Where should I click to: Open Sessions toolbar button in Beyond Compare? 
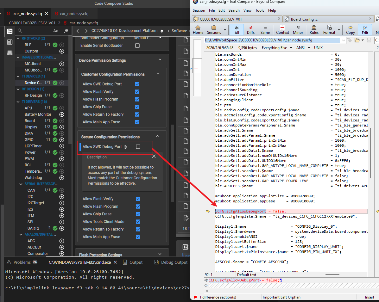click(214, 30)
